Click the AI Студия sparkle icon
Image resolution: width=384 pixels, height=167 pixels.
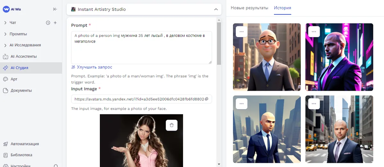(x=5, y=68)
